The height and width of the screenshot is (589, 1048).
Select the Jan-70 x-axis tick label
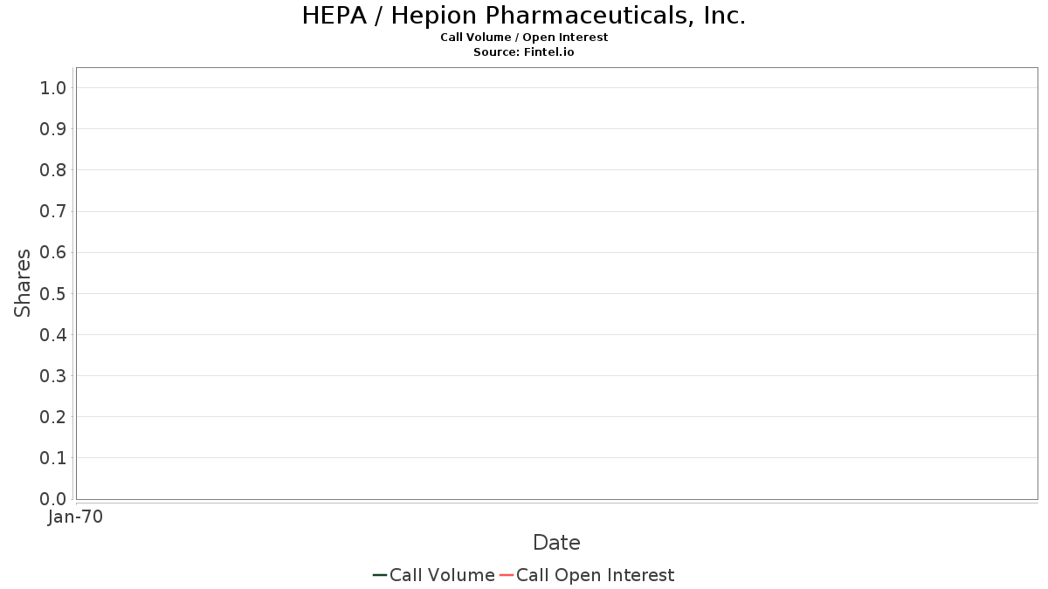pos(76,517)
